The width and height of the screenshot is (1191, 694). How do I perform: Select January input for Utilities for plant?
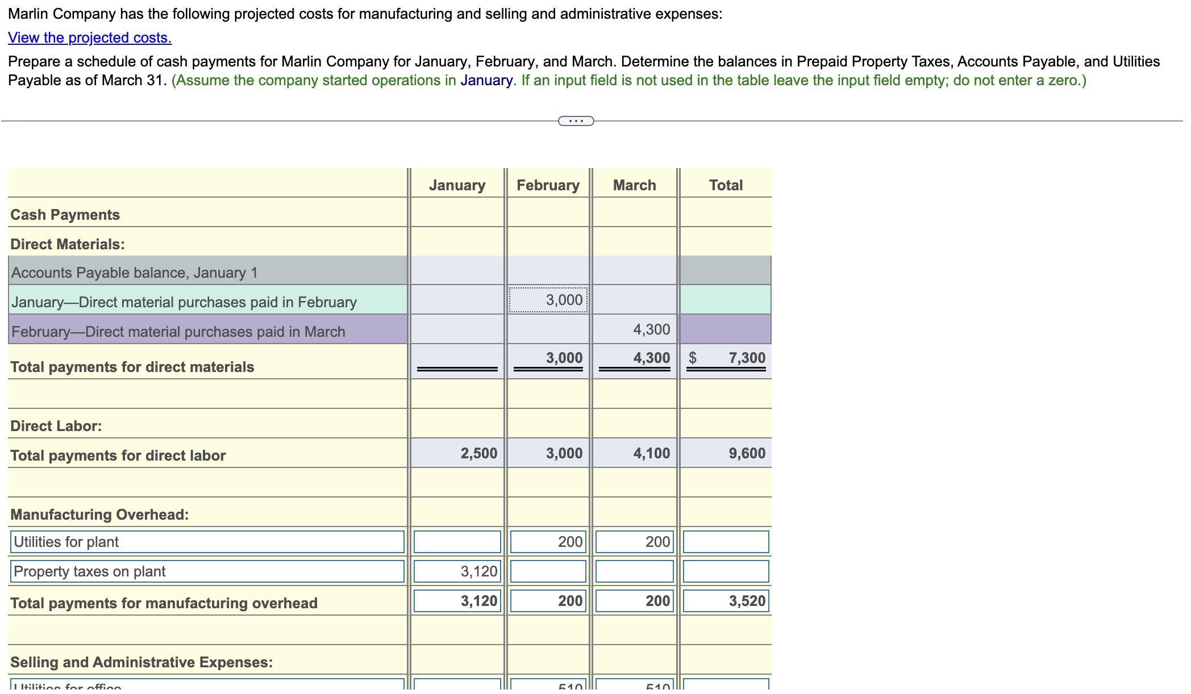click(x=457, y=542)
